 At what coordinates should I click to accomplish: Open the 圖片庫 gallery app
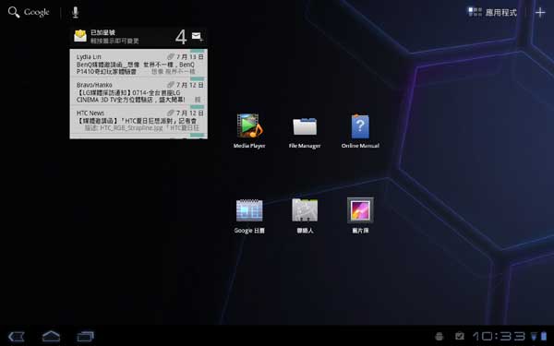360,216
